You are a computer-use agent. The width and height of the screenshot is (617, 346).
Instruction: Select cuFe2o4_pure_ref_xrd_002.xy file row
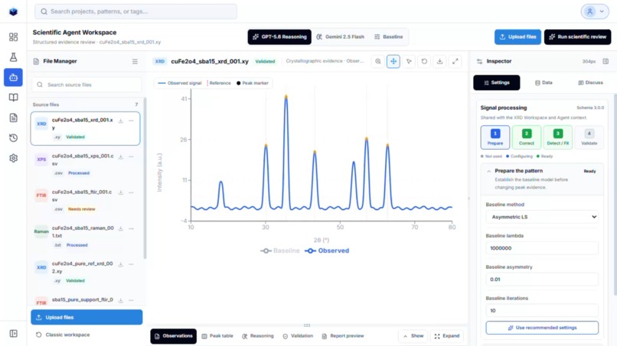click(x=86, y=272)
